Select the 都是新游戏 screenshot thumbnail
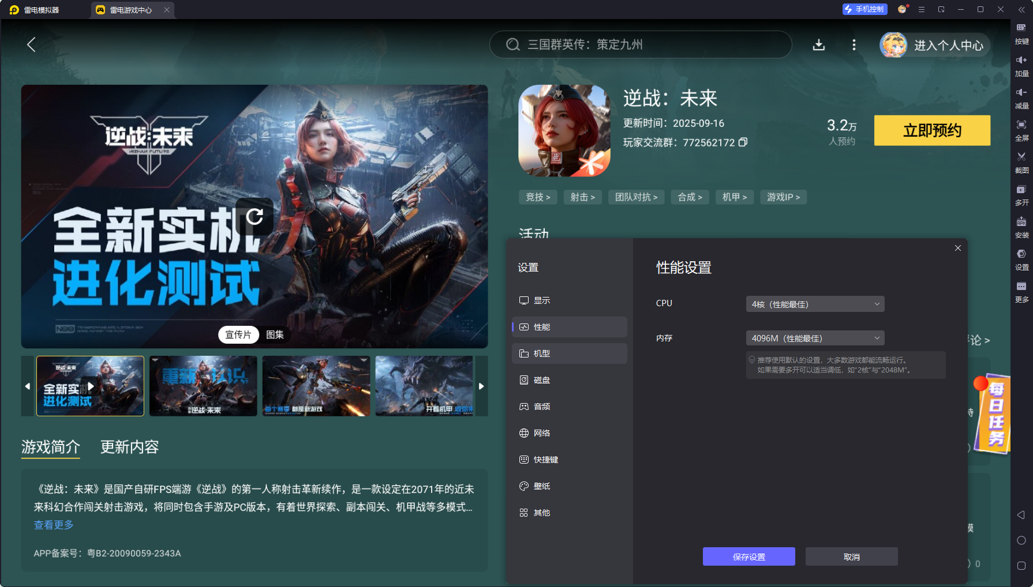 [x=316, y=386]
